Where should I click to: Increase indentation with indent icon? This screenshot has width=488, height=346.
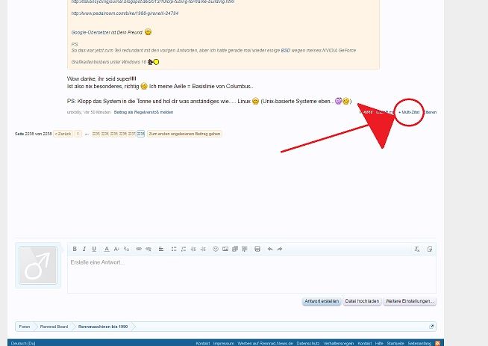click(203, 249)
